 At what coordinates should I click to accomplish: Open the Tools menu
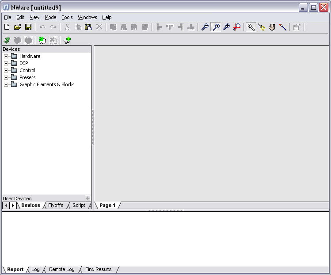[67, 17]
